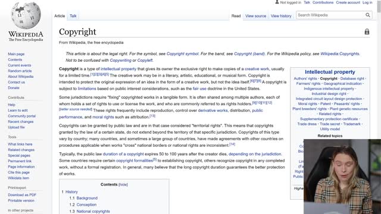This screenshot has width=381, height=214.
Task: Follow the intellectual property link in the lead paragraph
Action: (x=118, y=69)
